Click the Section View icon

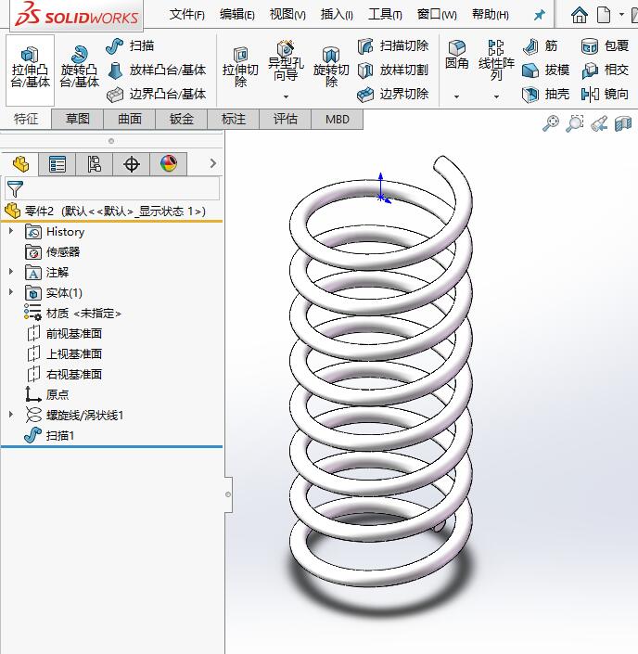pyautogui.click(x=623, y=123)
